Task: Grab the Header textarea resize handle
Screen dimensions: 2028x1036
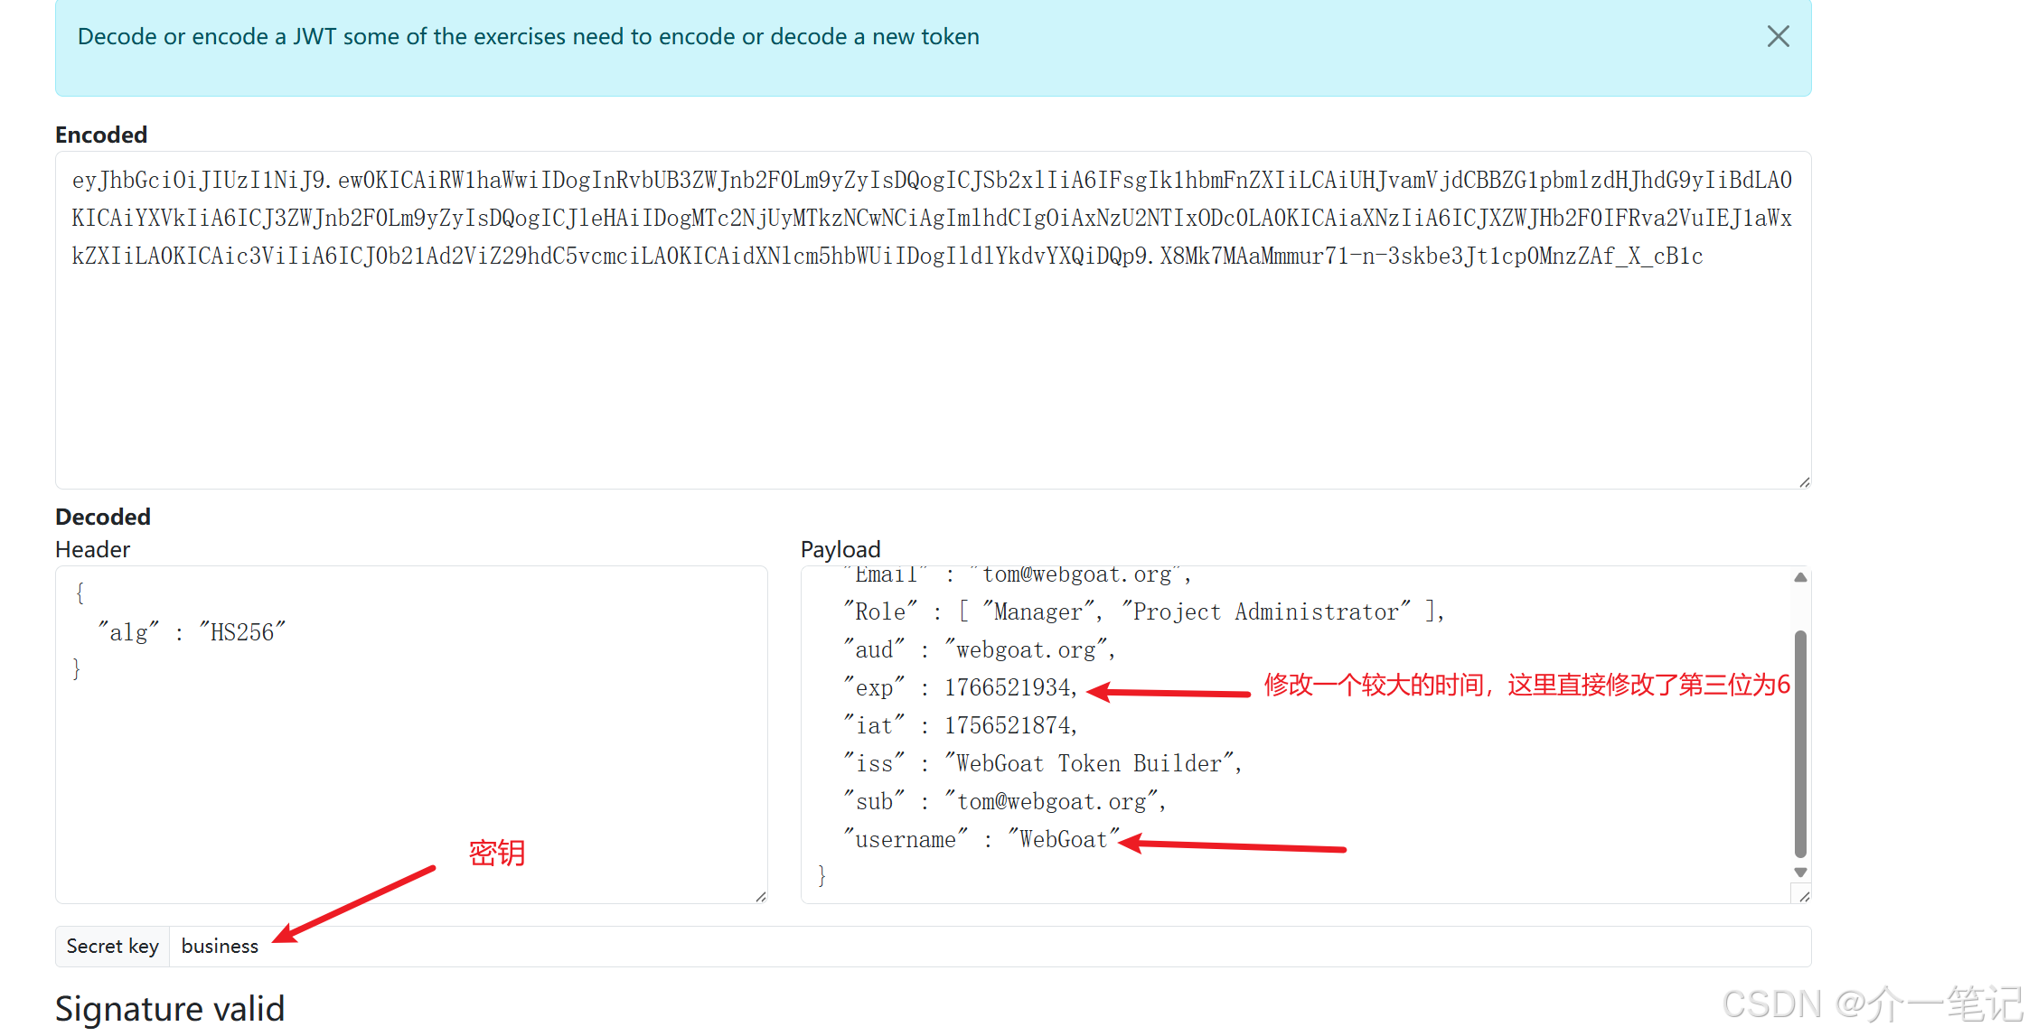Action: click(x=761, y=897)
